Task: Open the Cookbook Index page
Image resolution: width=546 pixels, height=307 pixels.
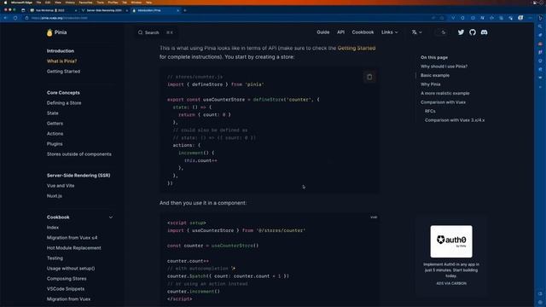Action: (53, 228)
